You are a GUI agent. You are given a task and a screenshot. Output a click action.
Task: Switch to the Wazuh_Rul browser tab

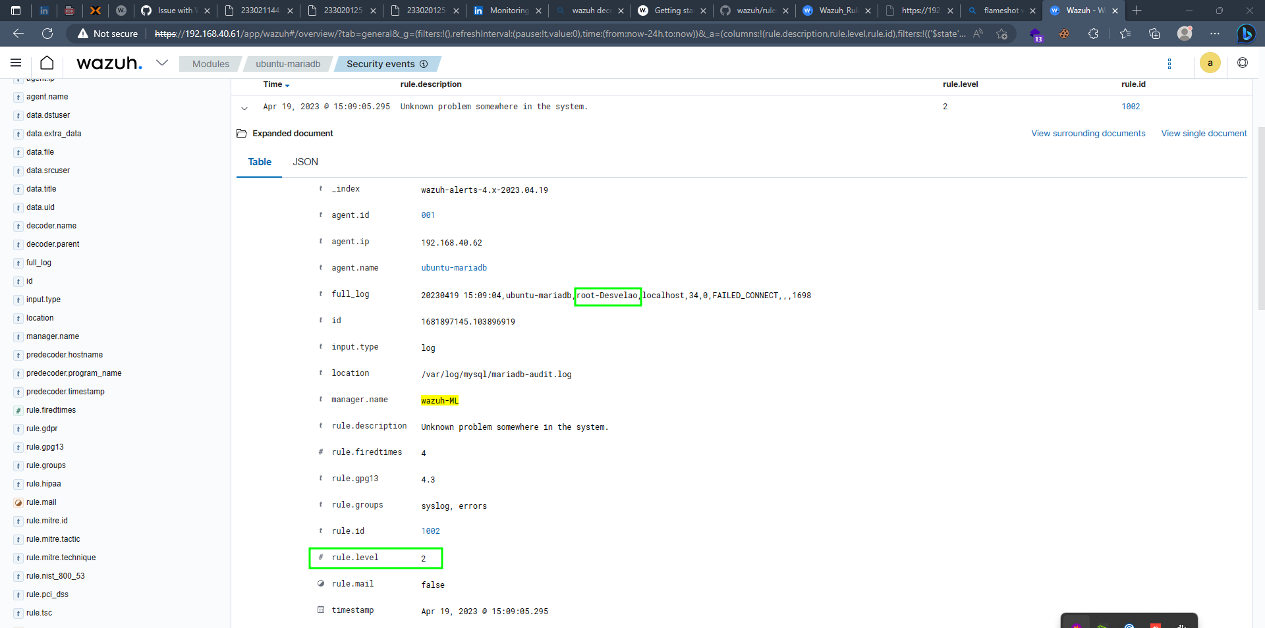point(837,11)
